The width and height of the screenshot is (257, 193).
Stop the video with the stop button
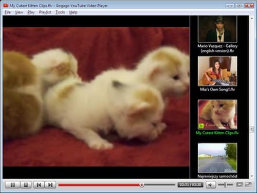point(26,185)
